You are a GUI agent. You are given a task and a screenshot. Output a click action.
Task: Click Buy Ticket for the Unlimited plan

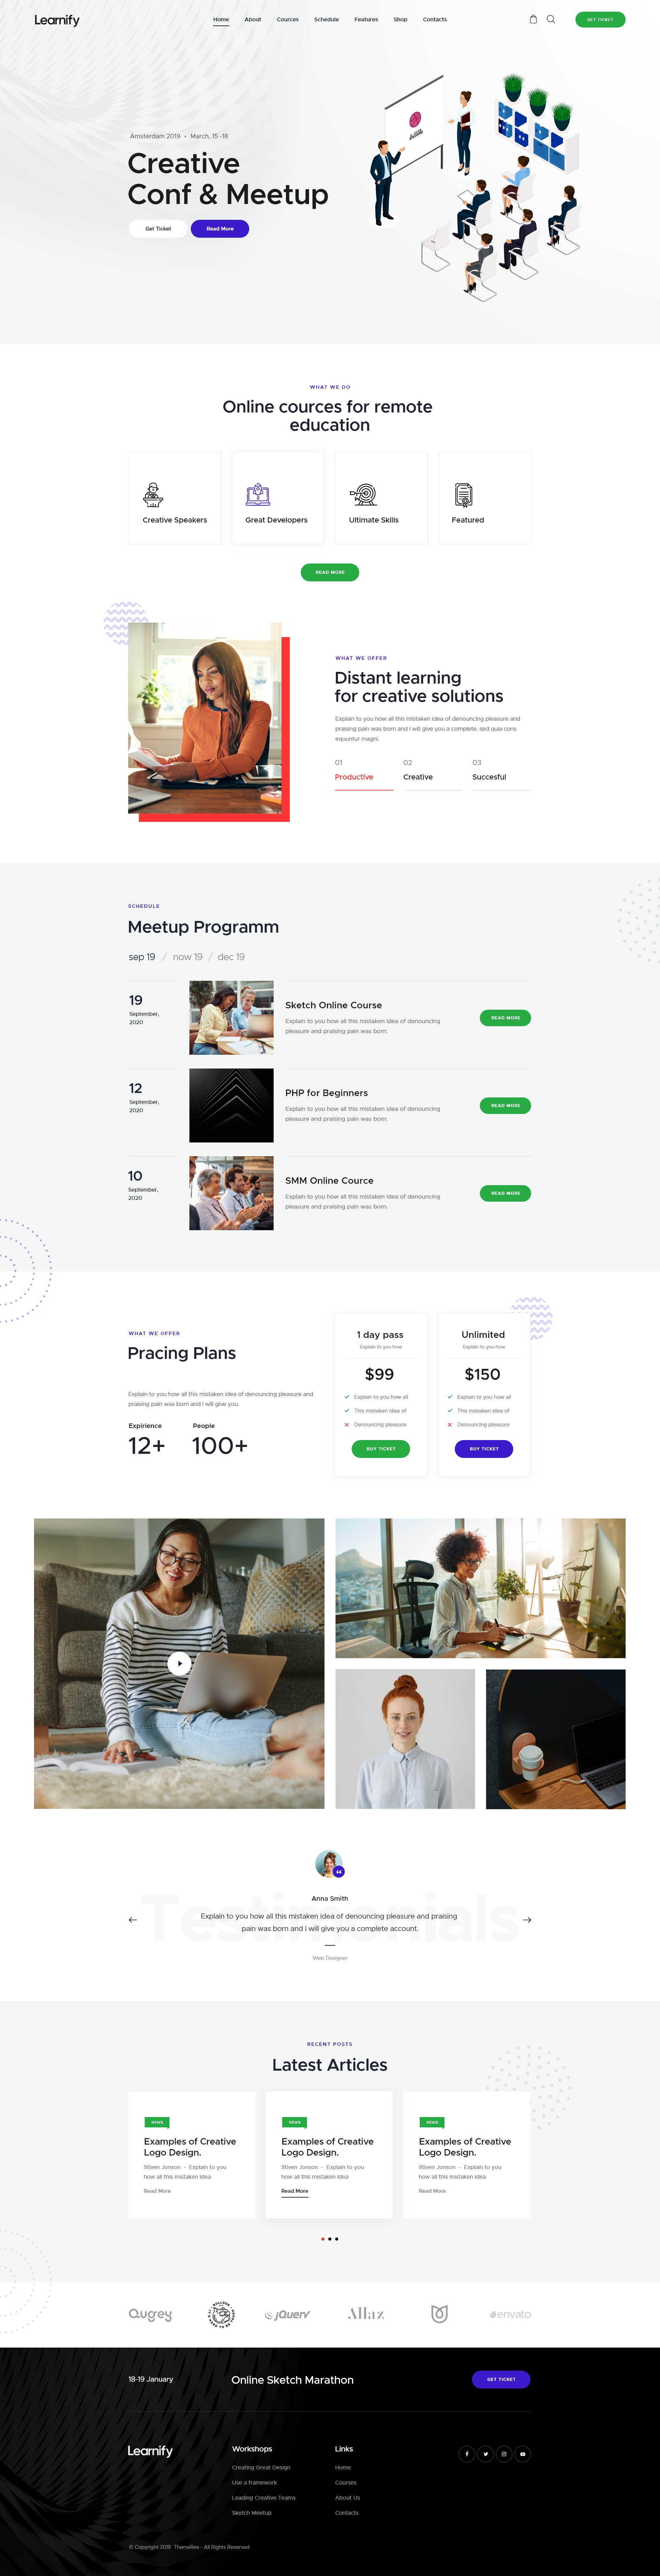484,1449
